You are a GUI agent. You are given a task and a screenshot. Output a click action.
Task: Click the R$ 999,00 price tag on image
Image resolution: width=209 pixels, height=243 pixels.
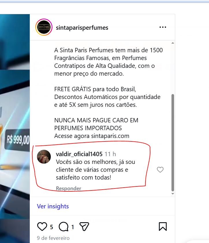17,140
